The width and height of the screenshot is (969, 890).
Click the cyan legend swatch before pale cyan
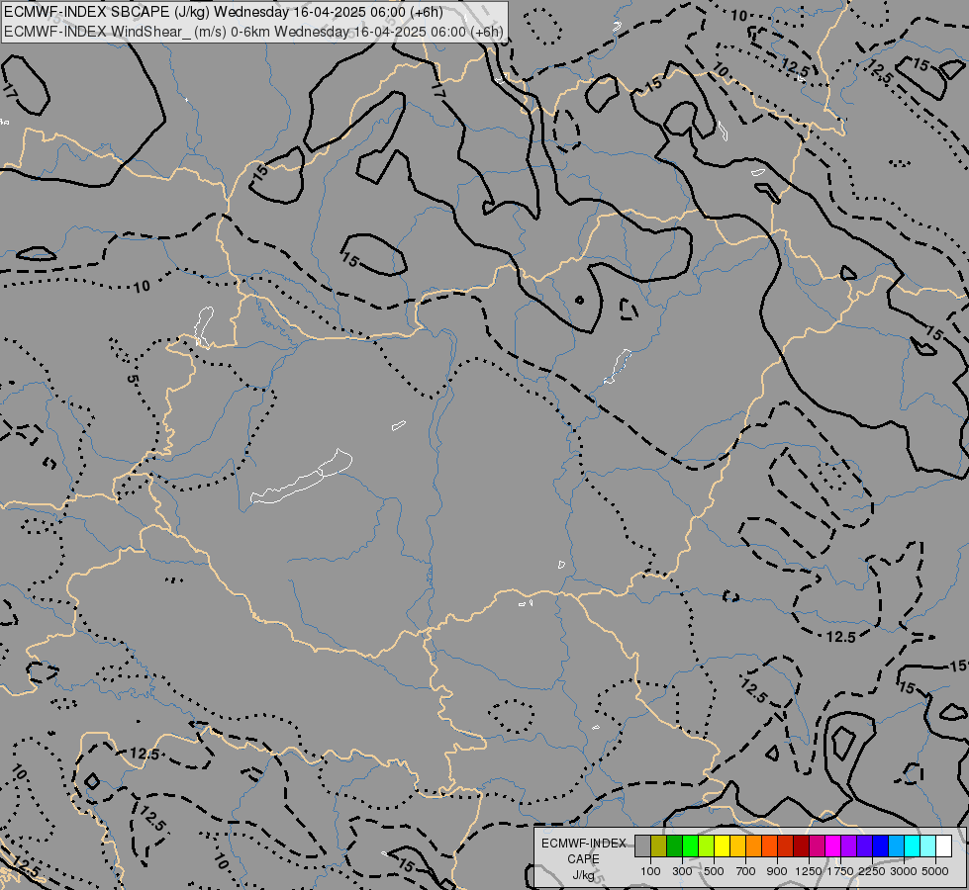coord(913,845)
